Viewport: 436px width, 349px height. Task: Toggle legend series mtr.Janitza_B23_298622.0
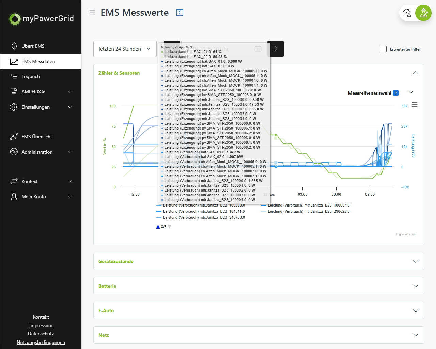point(306,211)
